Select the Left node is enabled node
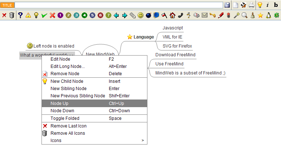The width and height of the screenshot is (281, 146). 51,46
